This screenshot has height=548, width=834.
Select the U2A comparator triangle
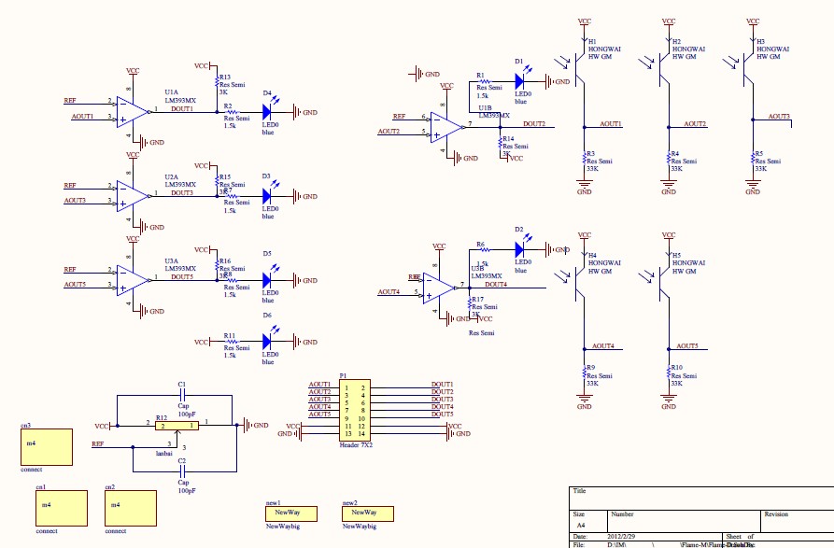(133, 194)
